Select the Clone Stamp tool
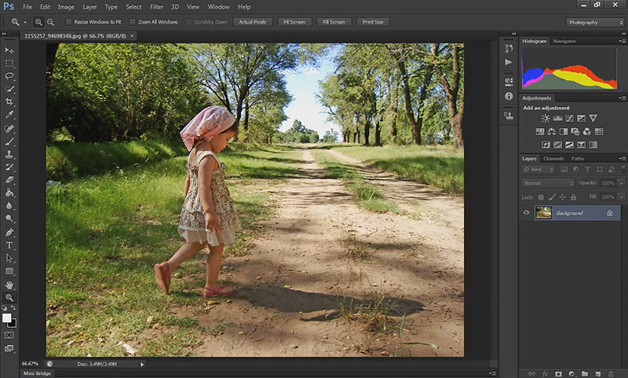Image resolution: width=628 pixels, height=378 pixels. click(9, 154)
